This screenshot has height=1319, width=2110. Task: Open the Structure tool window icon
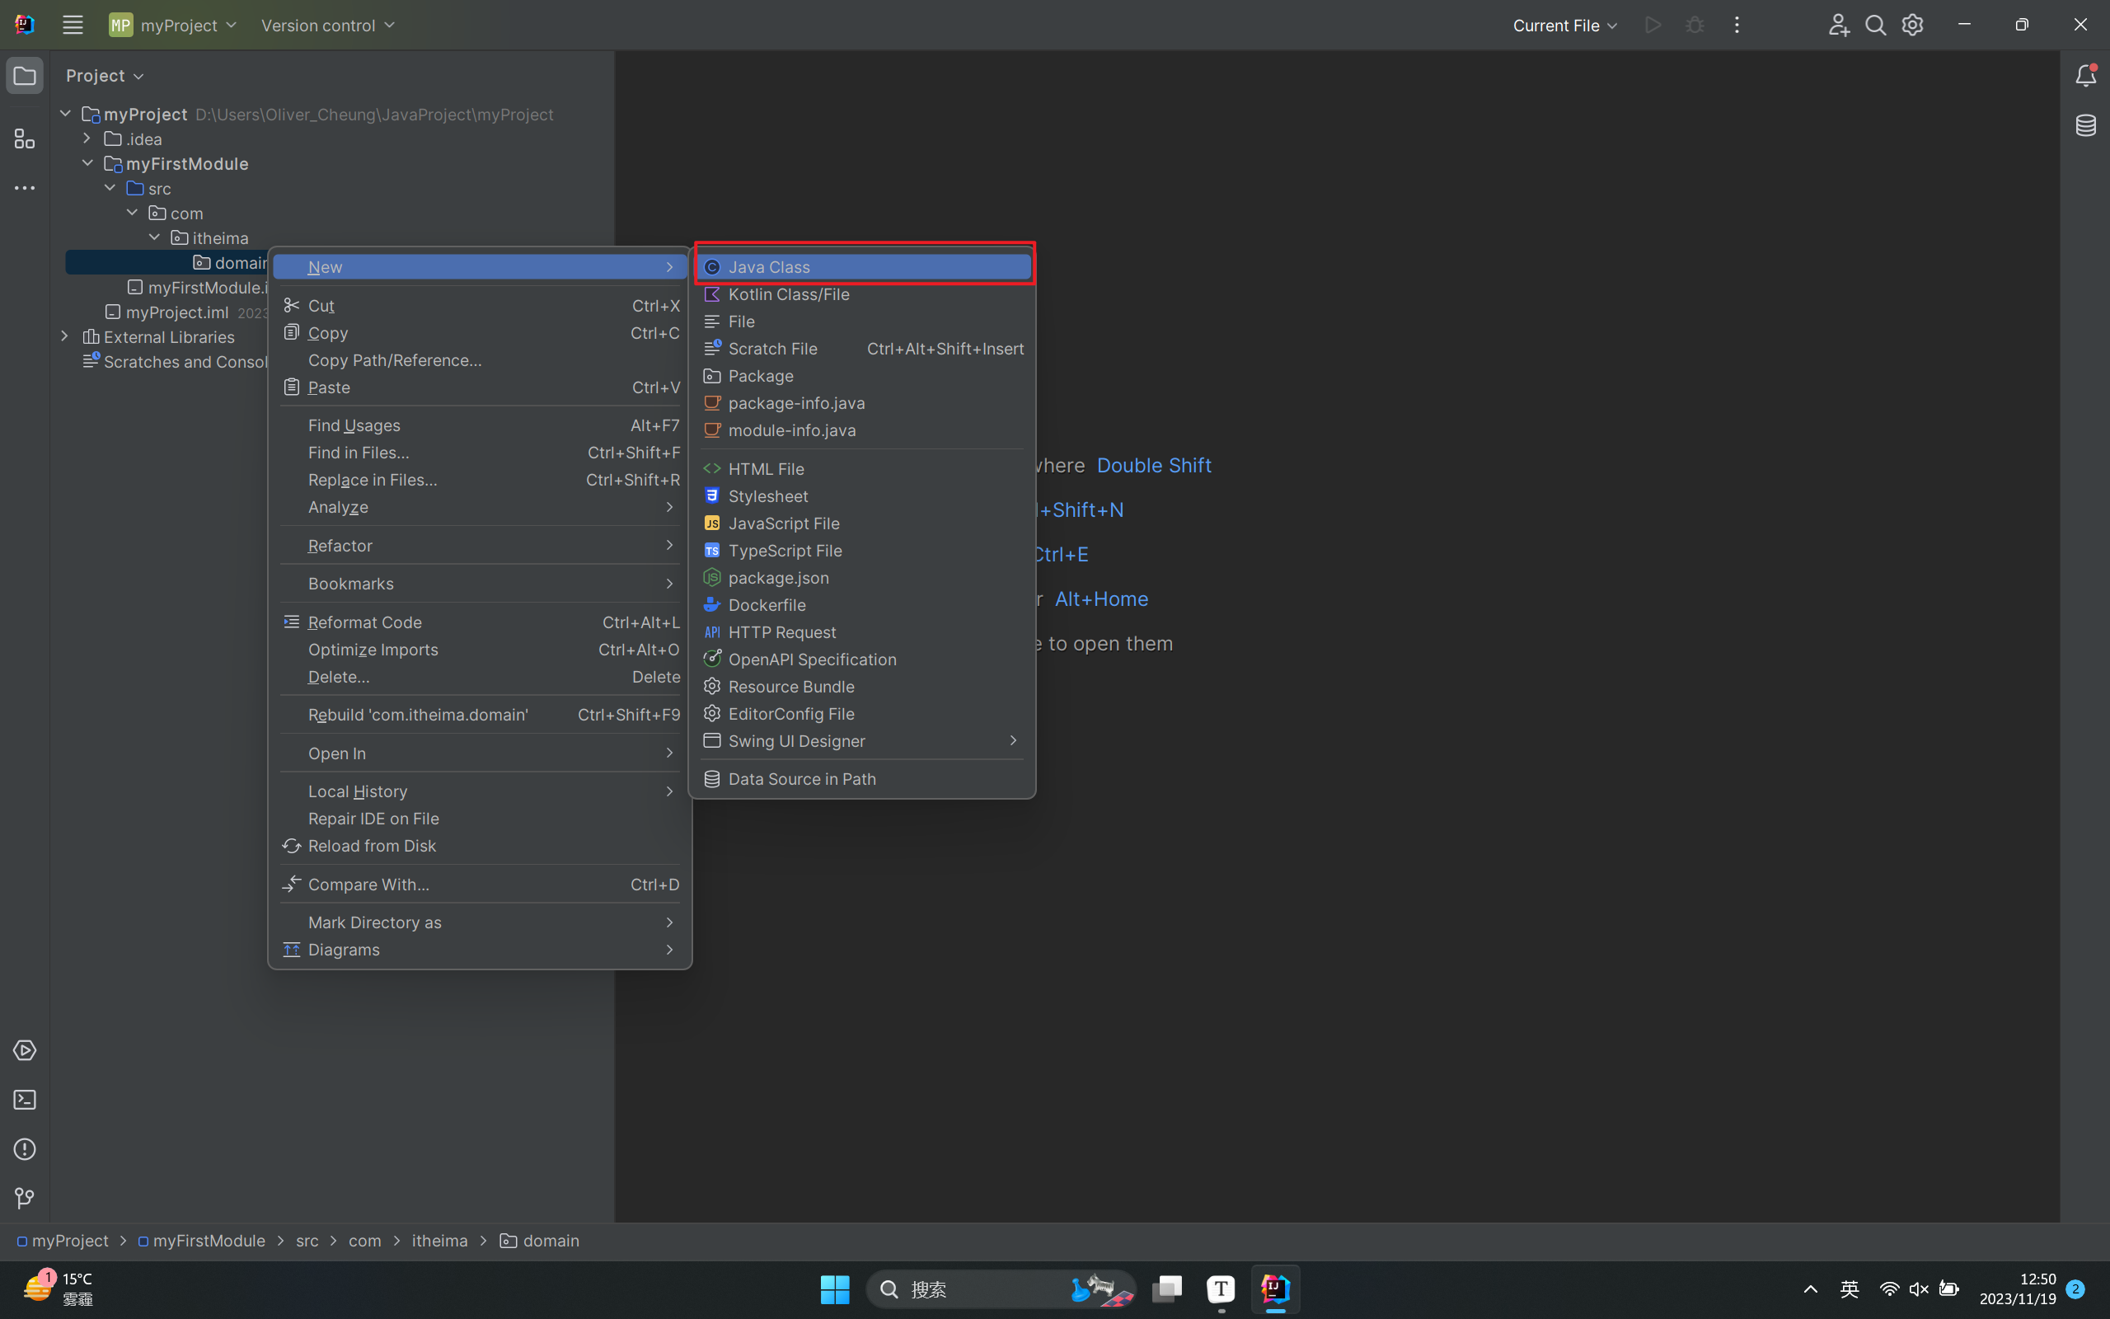(25, 138)
